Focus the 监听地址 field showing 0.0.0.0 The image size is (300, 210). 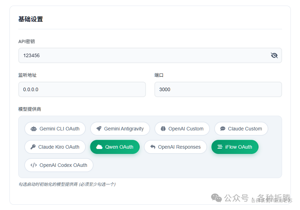[x=82, y=89]
